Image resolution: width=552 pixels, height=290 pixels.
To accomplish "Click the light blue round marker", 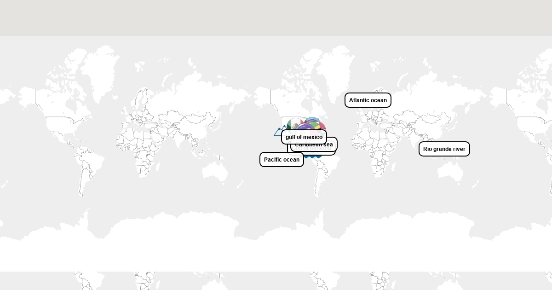I will tap(311, 120).
